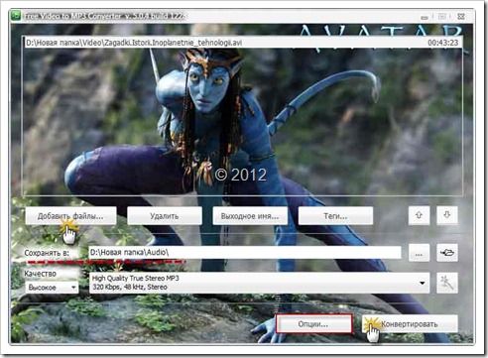488x358 pixels.
Task: Open the High Quality True Stereo MP3 preset list
Action: 260,283
